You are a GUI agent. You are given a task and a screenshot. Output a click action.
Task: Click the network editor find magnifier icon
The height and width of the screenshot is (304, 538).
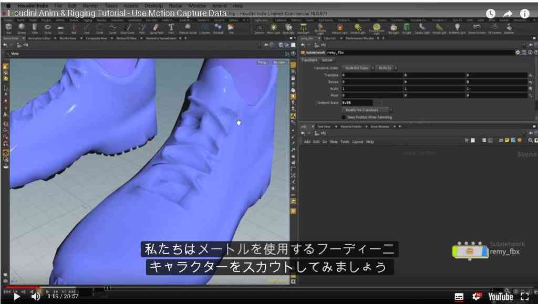pos(531,141)
